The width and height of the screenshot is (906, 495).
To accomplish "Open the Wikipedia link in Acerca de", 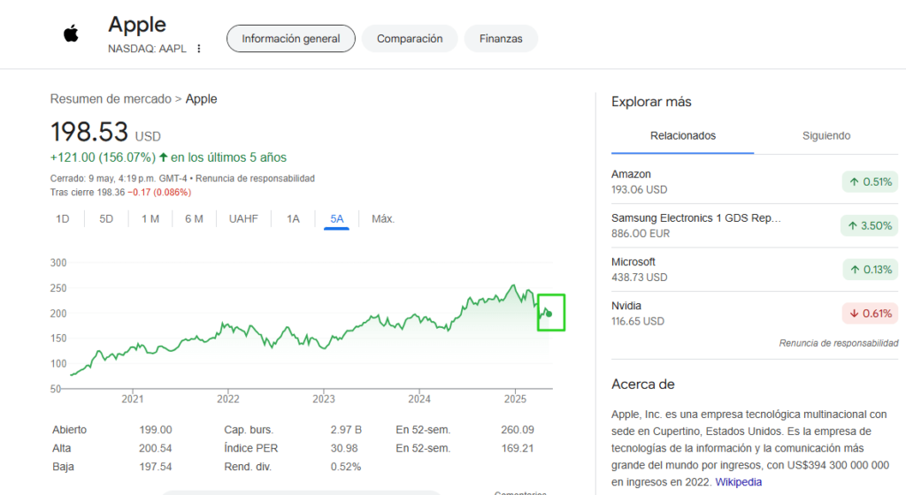I will (x=739, y=483).
